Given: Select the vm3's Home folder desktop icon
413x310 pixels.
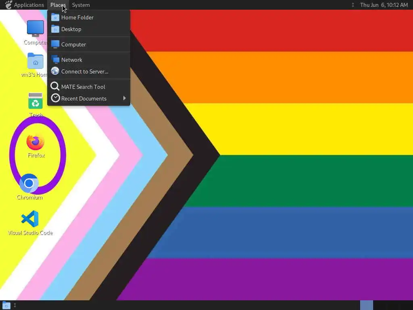Looking at the screenshot, I should tap(35, 61).
